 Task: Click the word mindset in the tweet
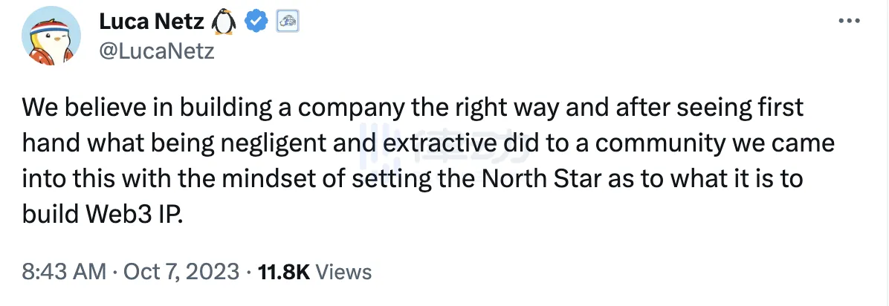pos(295,179)
